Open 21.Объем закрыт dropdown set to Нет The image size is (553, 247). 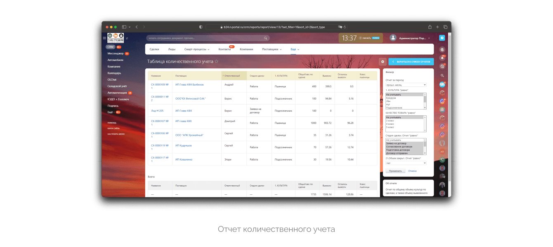coord(406,163)
